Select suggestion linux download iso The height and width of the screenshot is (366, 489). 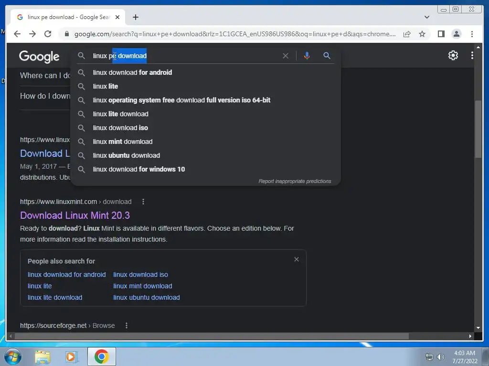coord(205,128)
